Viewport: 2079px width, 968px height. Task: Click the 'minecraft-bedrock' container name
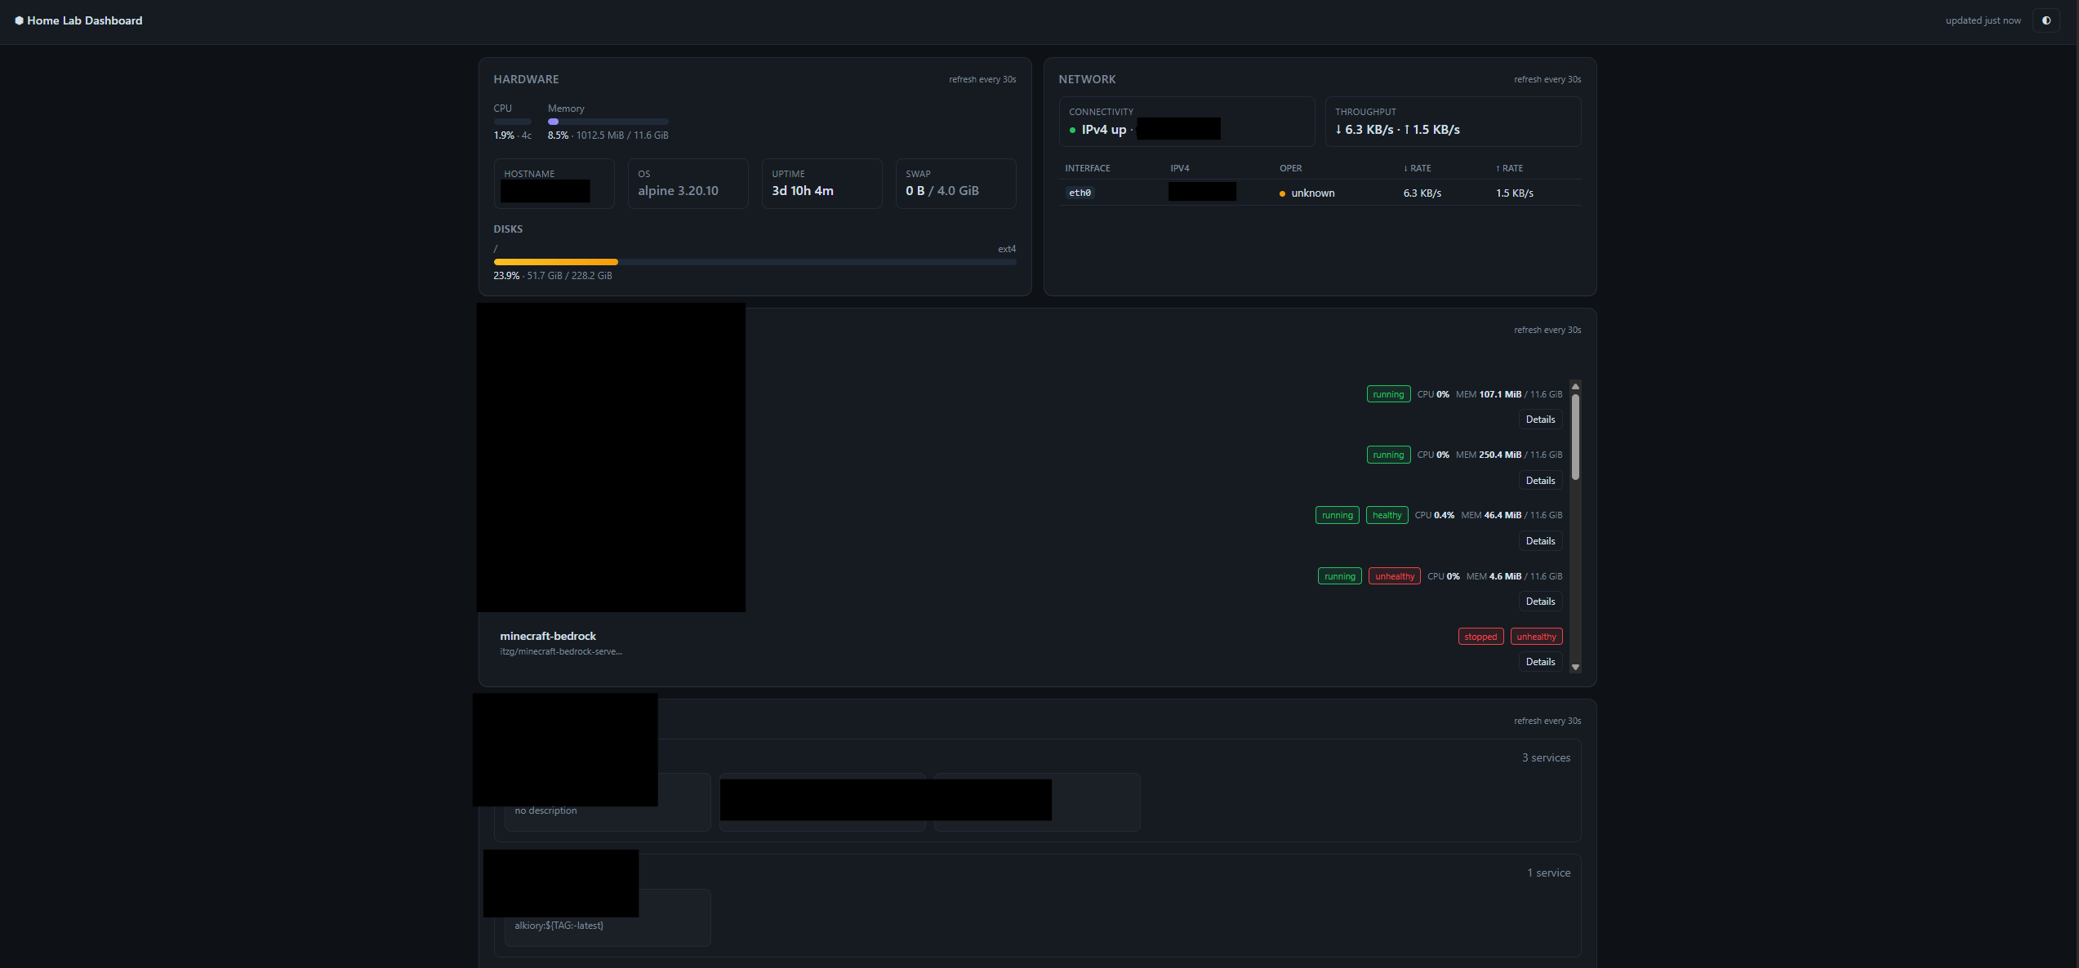click(548, 637)
